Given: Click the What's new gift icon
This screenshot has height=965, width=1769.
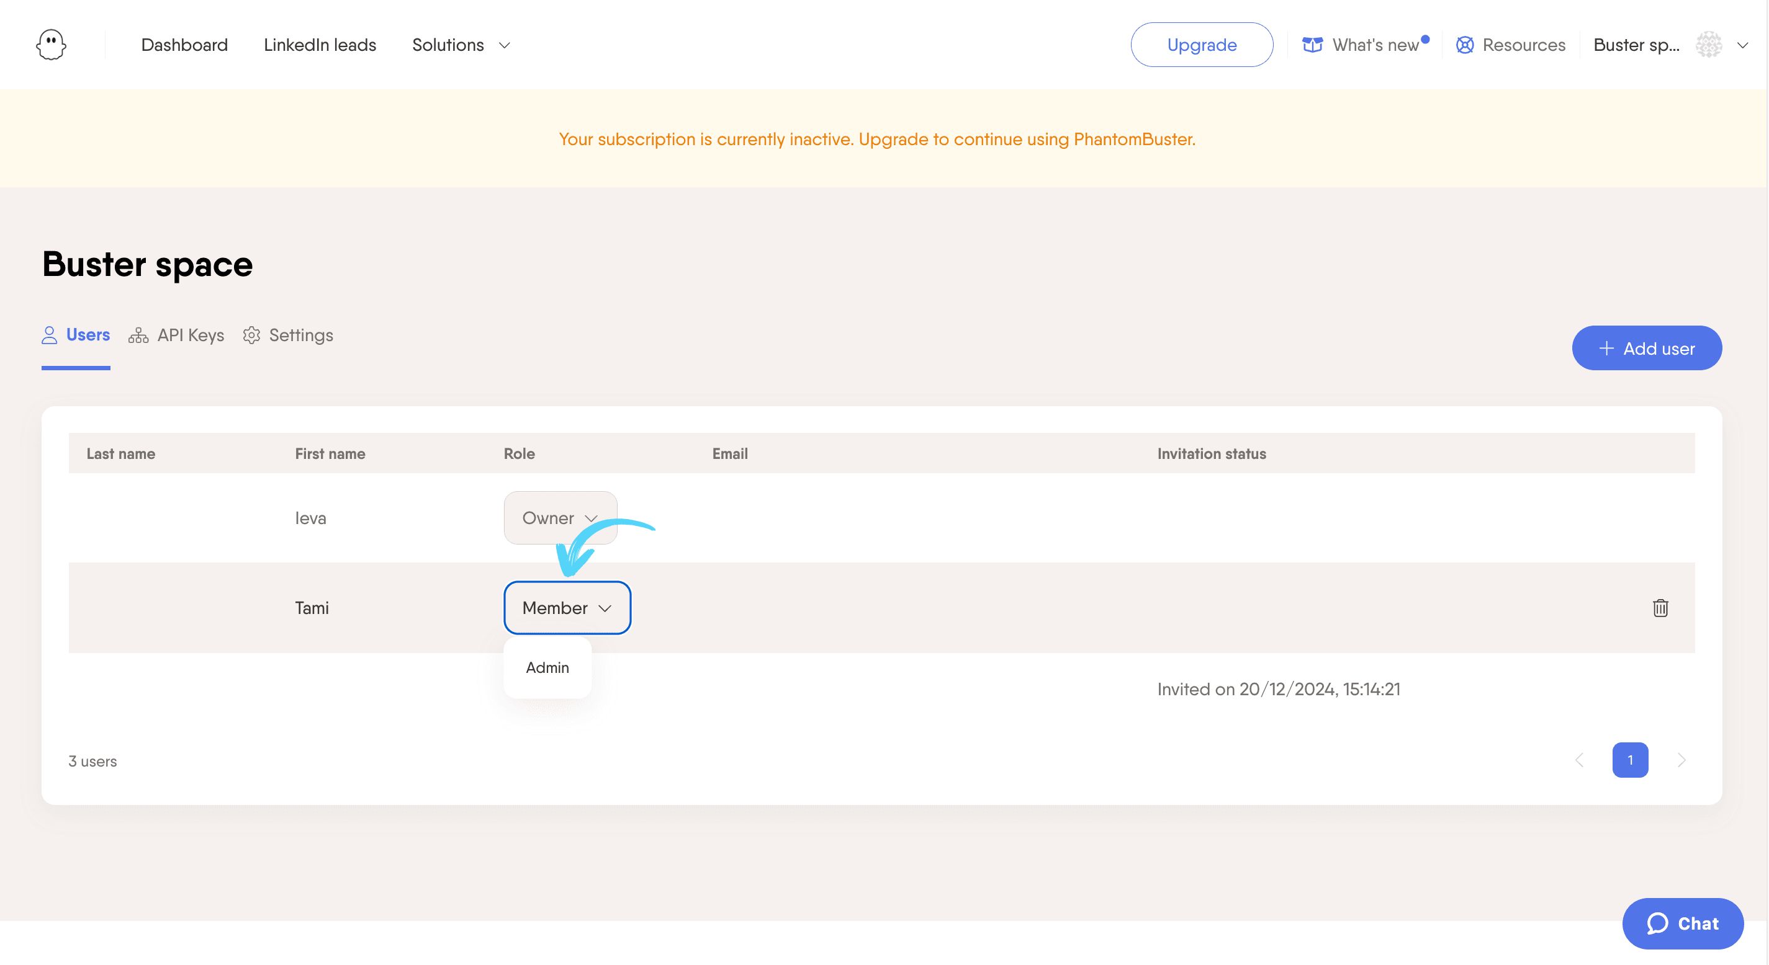Looking at the screenshot, I should pyautogui.click(x=1312, y=45).
